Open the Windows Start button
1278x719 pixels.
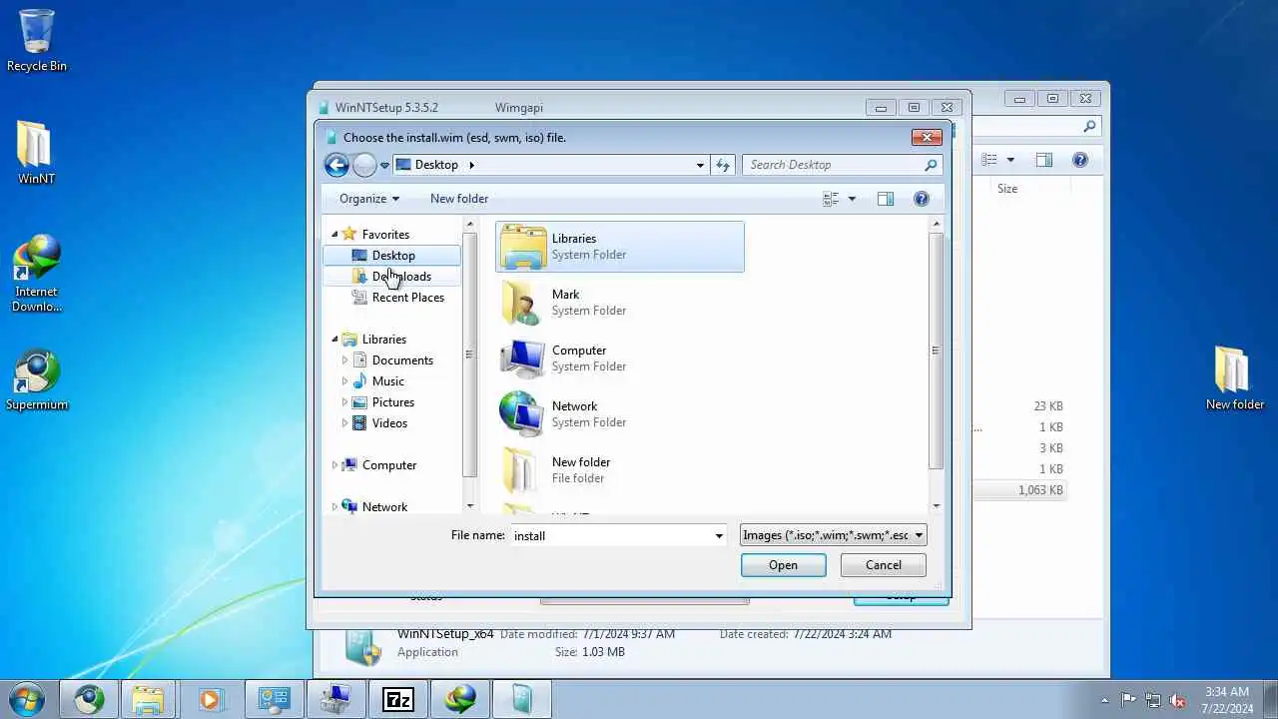point(27,699)
